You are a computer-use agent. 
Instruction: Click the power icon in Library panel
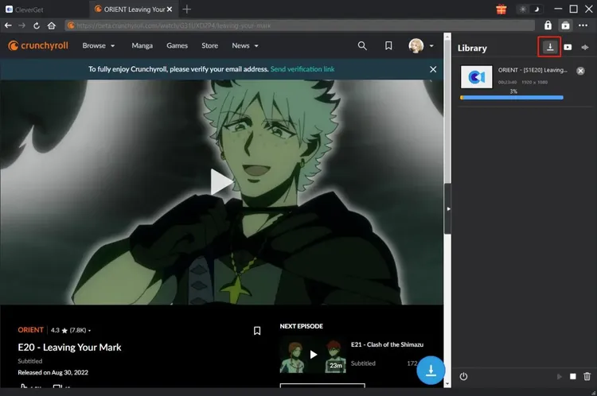(x=463, y=376)
